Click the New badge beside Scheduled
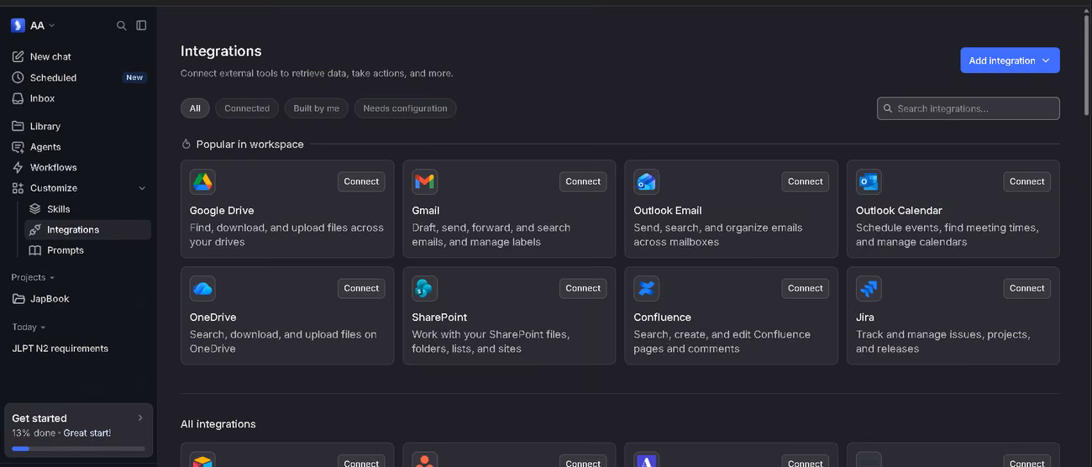This screenshot has height=467, width=1092. pos(134,77)
